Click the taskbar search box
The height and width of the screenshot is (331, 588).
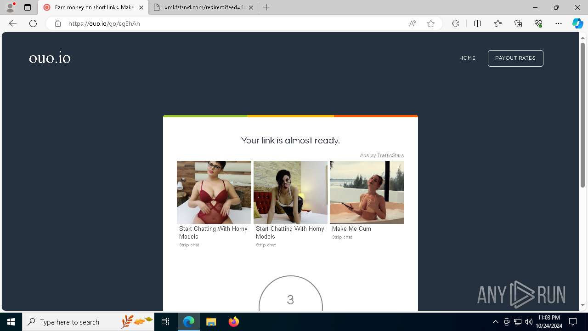[88, 322]
